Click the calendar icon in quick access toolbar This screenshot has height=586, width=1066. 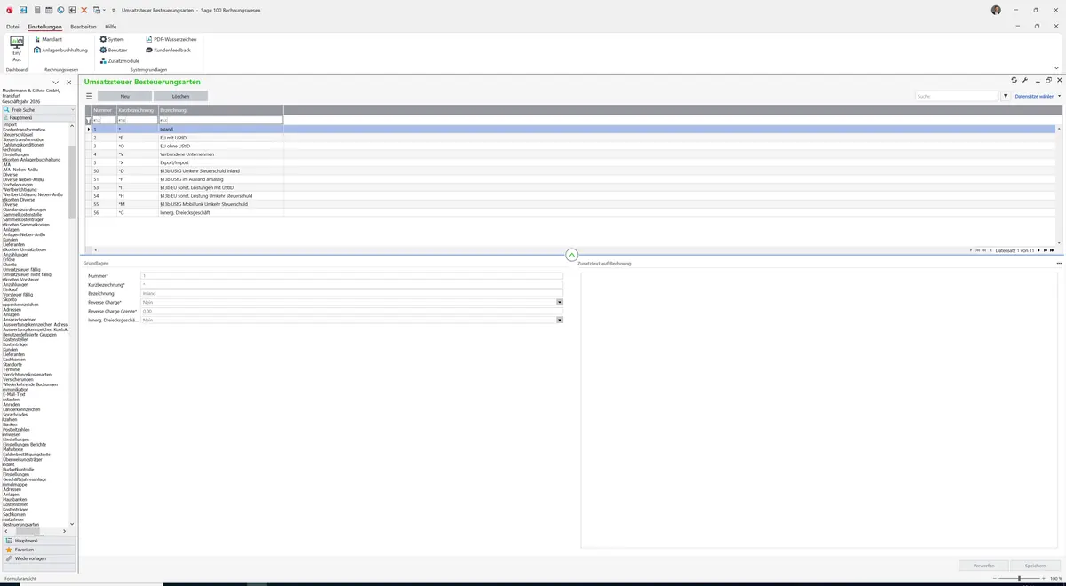(x=49, y=10)
